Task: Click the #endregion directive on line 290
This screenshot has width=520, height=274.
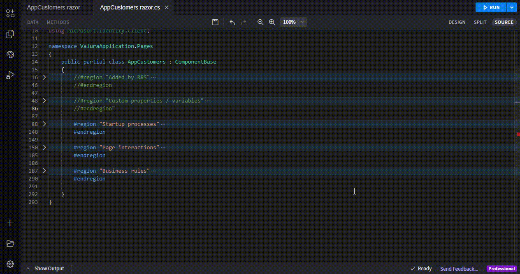Action: pos(90,179)
